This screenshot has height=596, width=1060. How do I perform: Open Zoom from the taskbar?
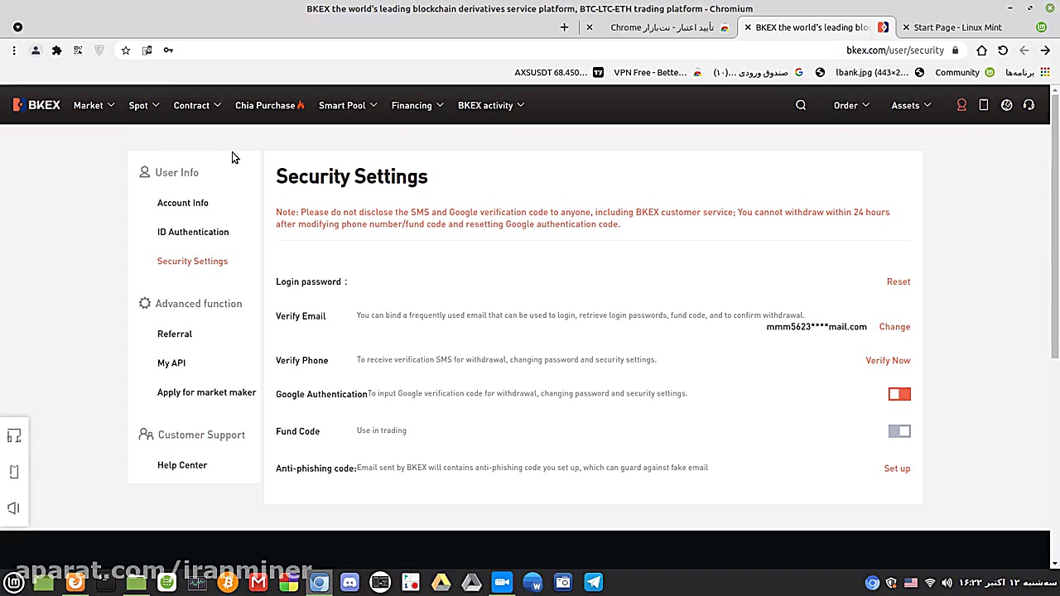click(502, 583)
